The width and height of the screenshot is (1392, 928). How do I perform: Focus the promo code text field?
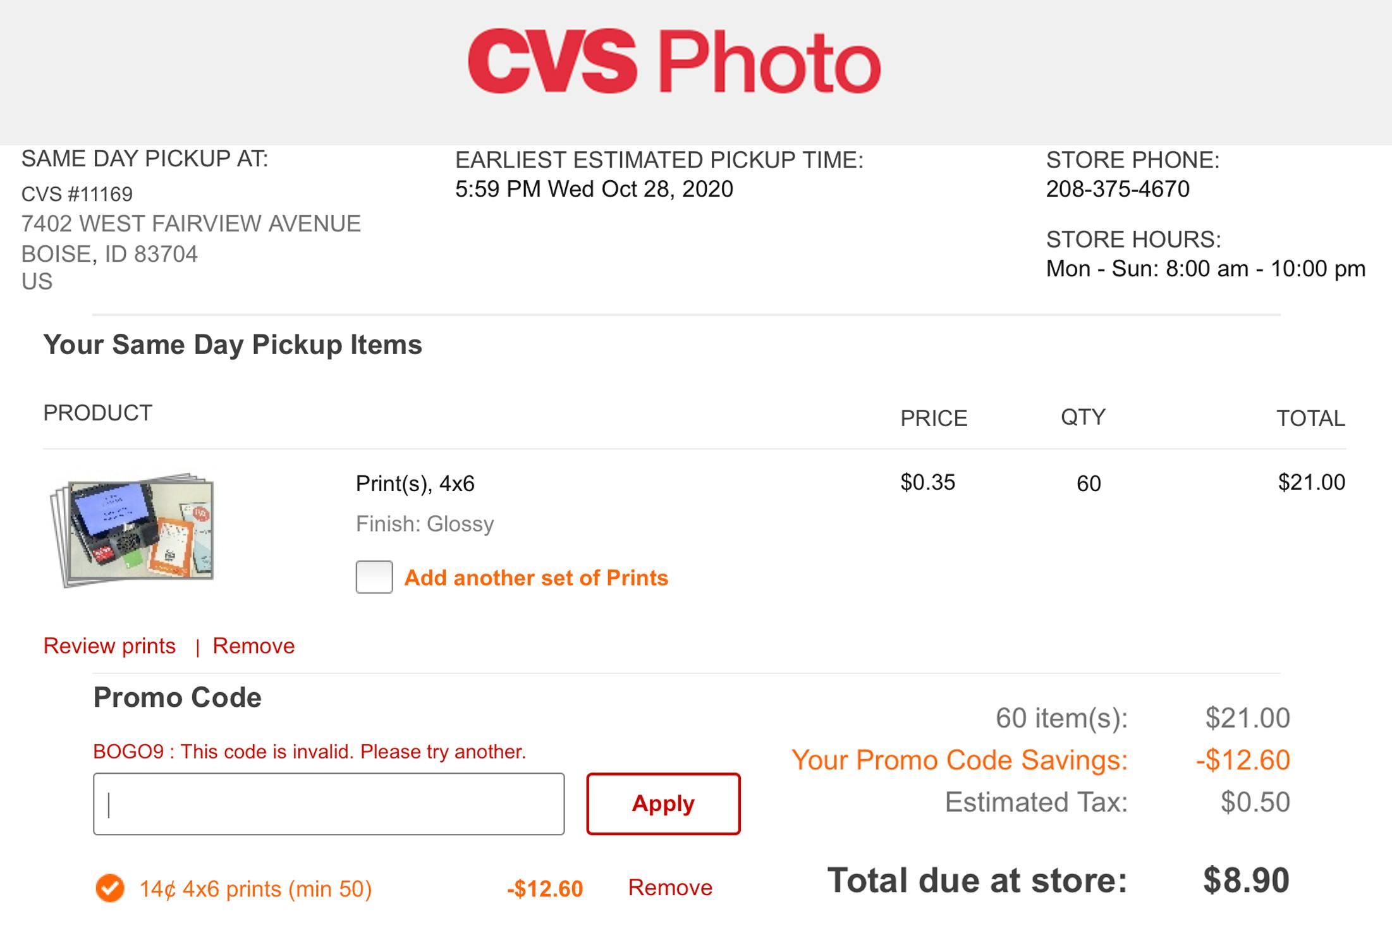coord(329,804)
